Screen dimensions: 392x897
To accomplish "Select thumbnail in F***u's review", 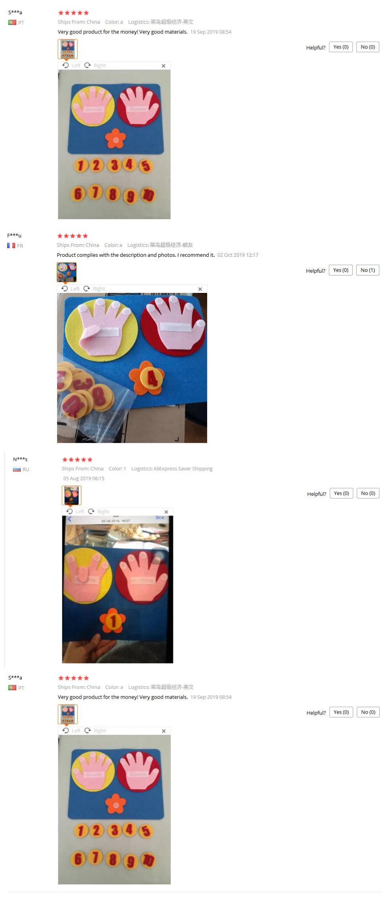I will pyautogui.click(x=67, y=272).
